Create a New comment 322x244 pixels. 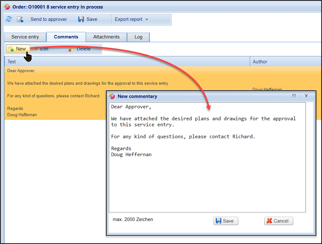coord(17,49)
